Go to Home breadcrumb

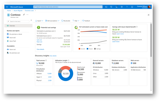point(9,11)
